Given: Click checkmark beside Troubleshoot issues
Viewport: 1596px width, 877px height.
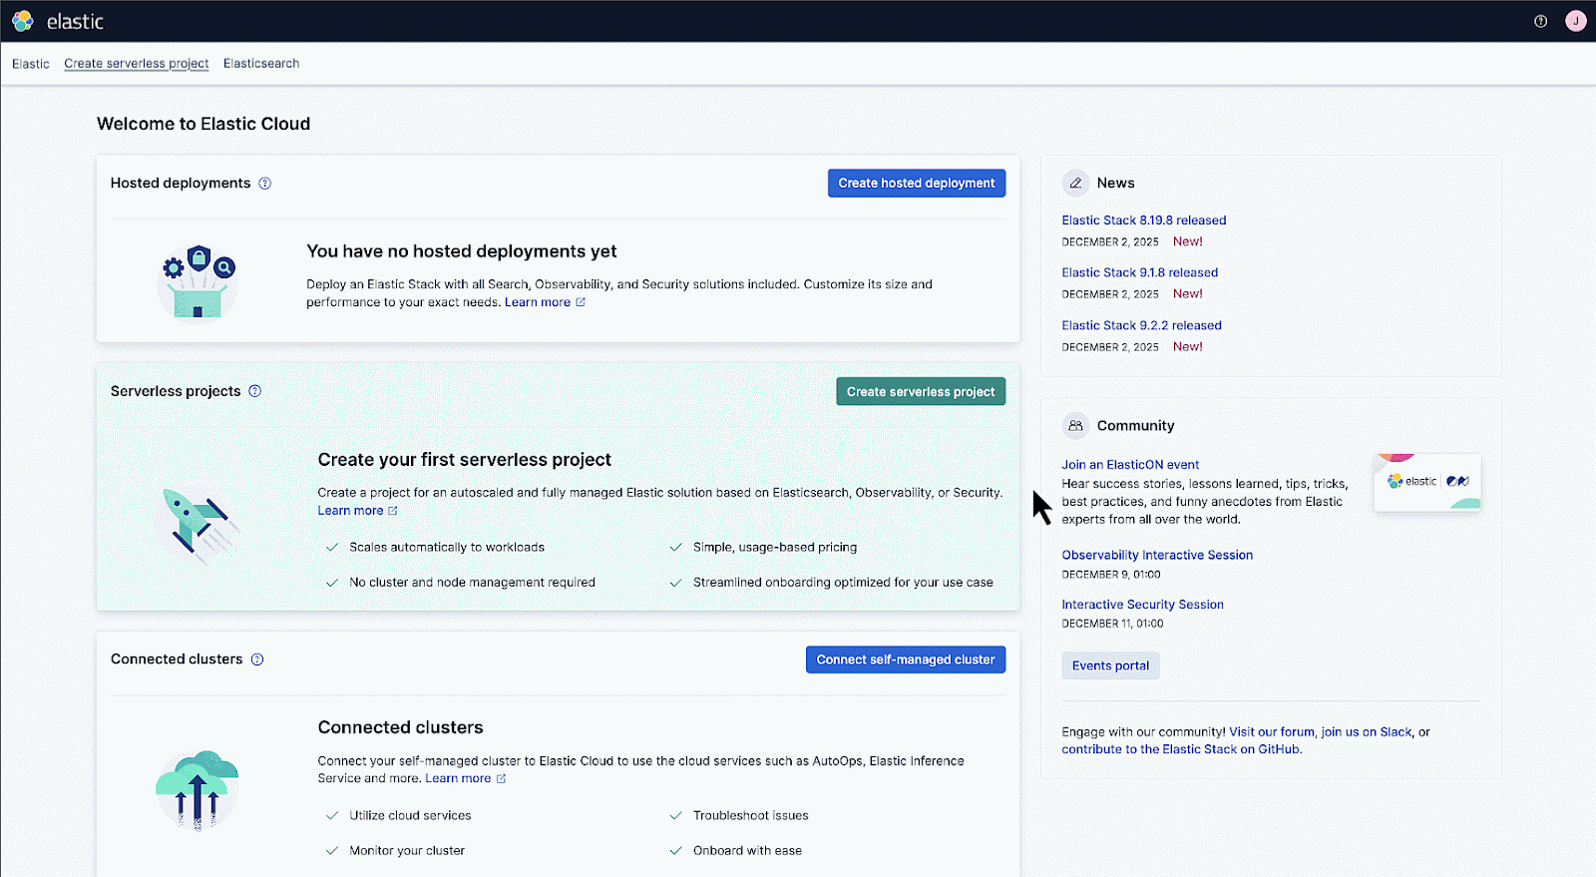Looking at the screenshot, I should tap(675, 816).
